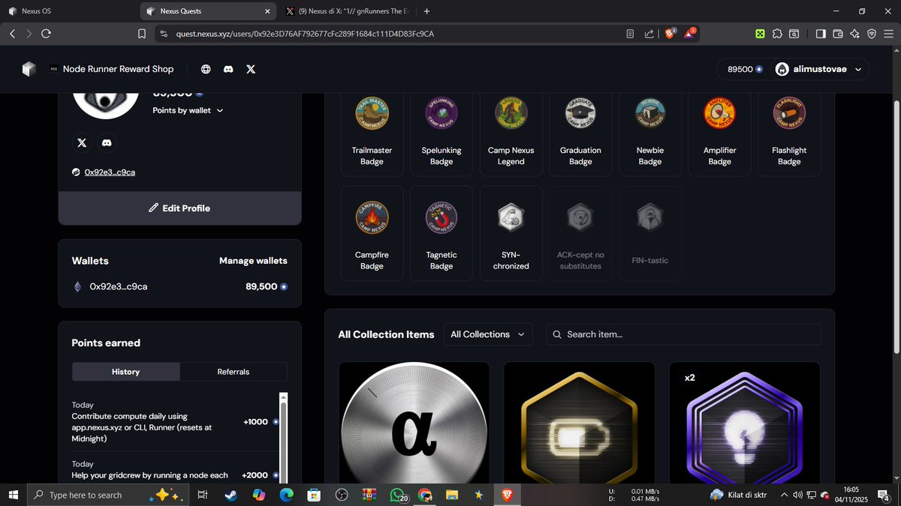Switch to the Nexus OS browser tab
The width and height of the screenshot is (901, 506).
(68, 11)
